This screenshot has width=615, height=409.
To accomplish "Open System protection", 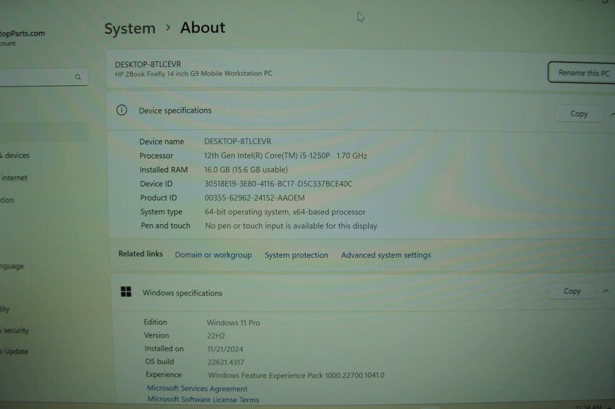I will click(x=296, y=255).
